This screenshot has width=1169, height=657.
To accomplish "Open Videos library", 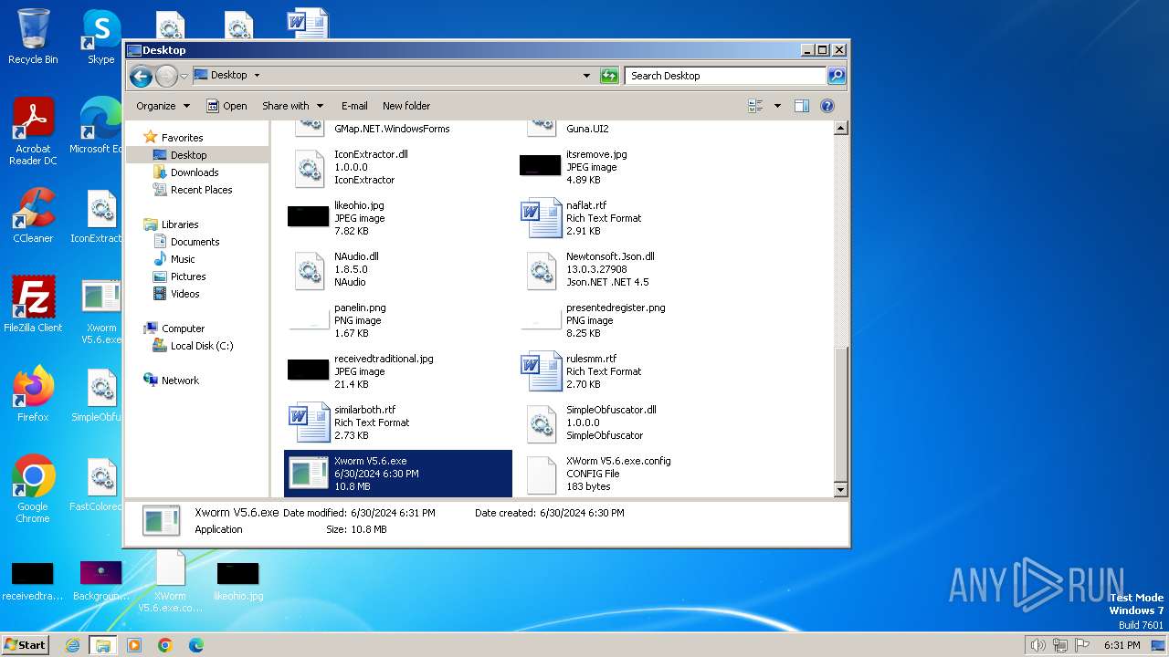I will click(x=184, y=294).
